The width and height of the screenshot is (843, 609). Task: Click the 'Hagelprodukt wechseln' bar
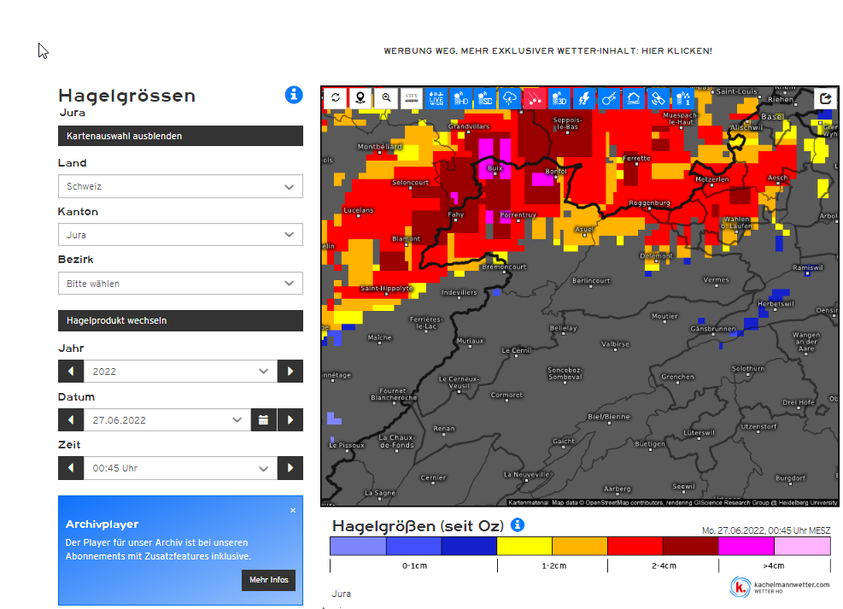180,321
